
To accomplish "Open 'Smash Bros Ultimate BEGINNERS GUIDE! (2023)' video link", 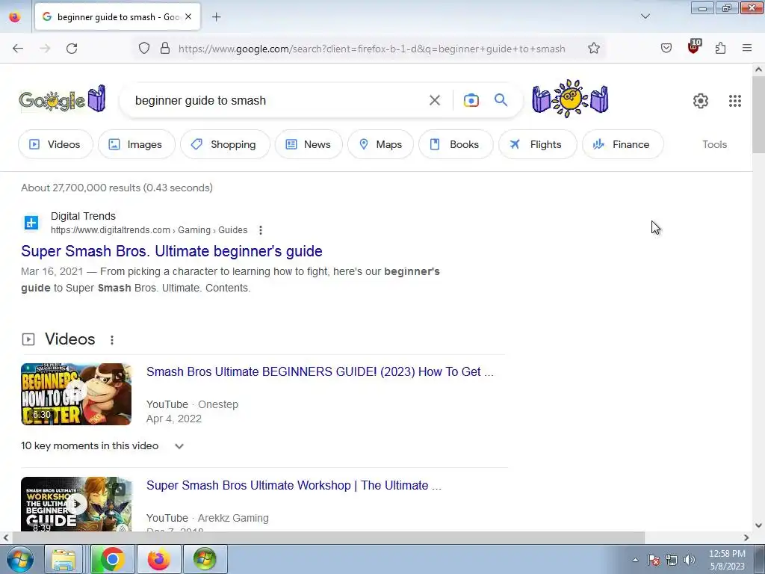I will (x=320, y=371).
